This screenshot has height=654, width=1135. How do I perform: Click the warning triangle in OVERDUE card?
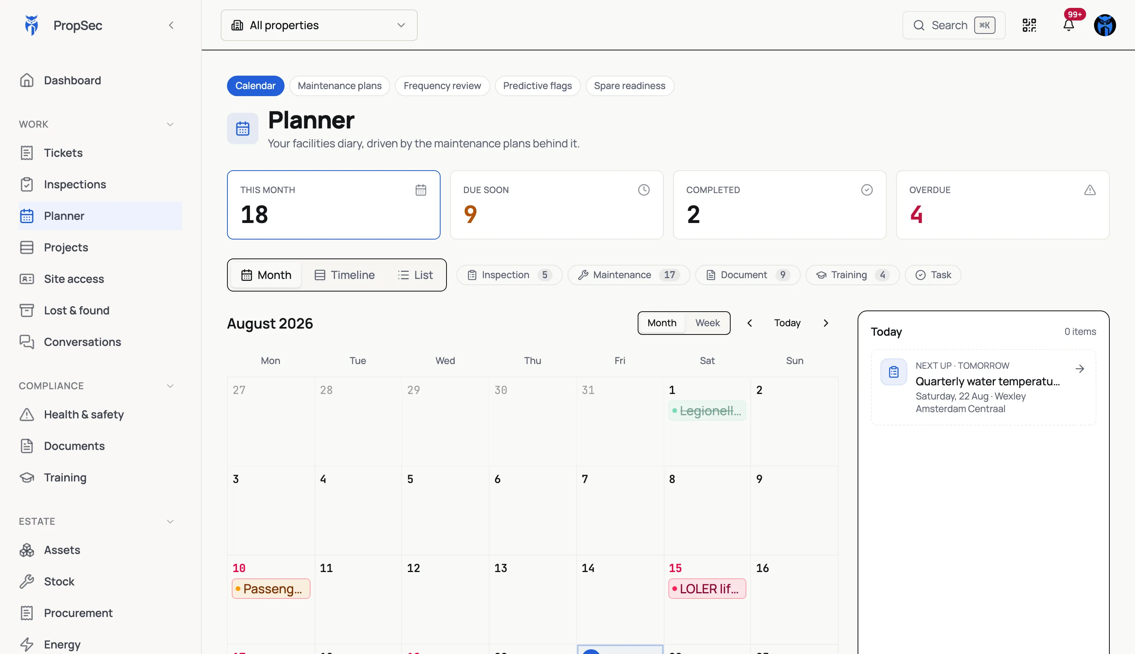[1090, 190]
